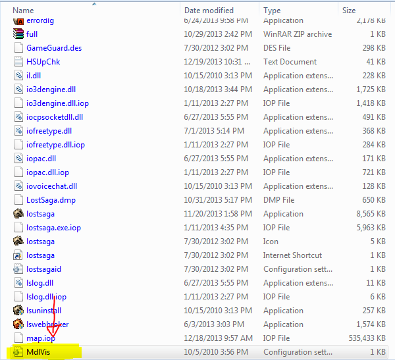Select the lswebbroker application name
The height and width of the screenshot is (360, 395).
47,324
